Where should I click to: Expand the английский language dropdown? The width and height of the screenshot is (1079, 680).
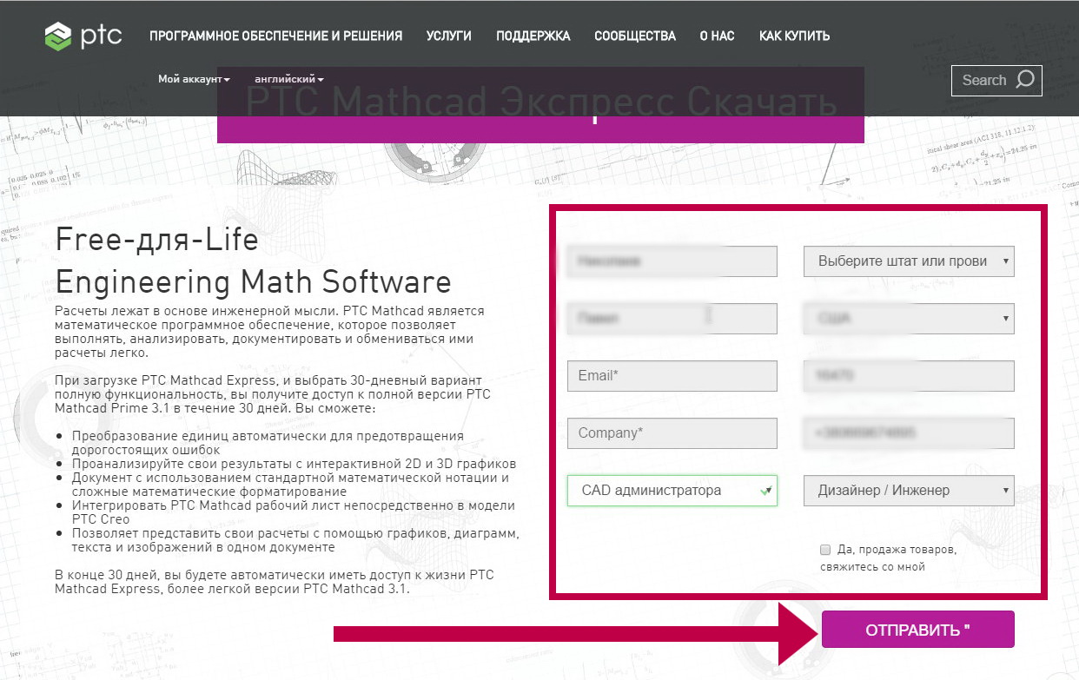coord(288,79)
